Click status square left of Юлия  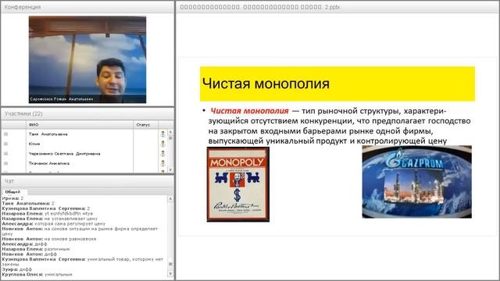5,144
